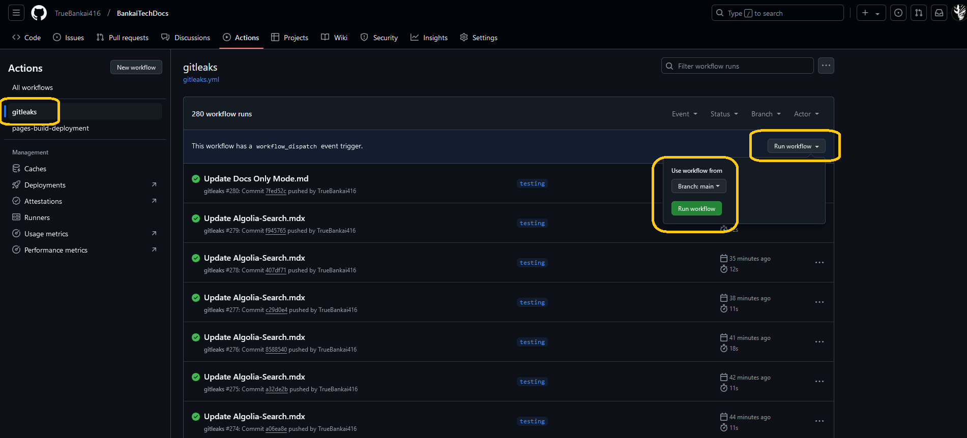Open the gitleaks.yml file link
The image size is (967, 438).
[x=201, y=80]
